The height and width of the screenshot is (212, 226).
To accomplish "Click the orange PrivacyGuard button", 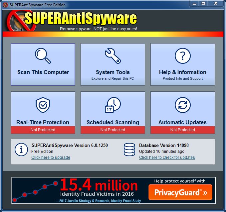I will [180, 192].
